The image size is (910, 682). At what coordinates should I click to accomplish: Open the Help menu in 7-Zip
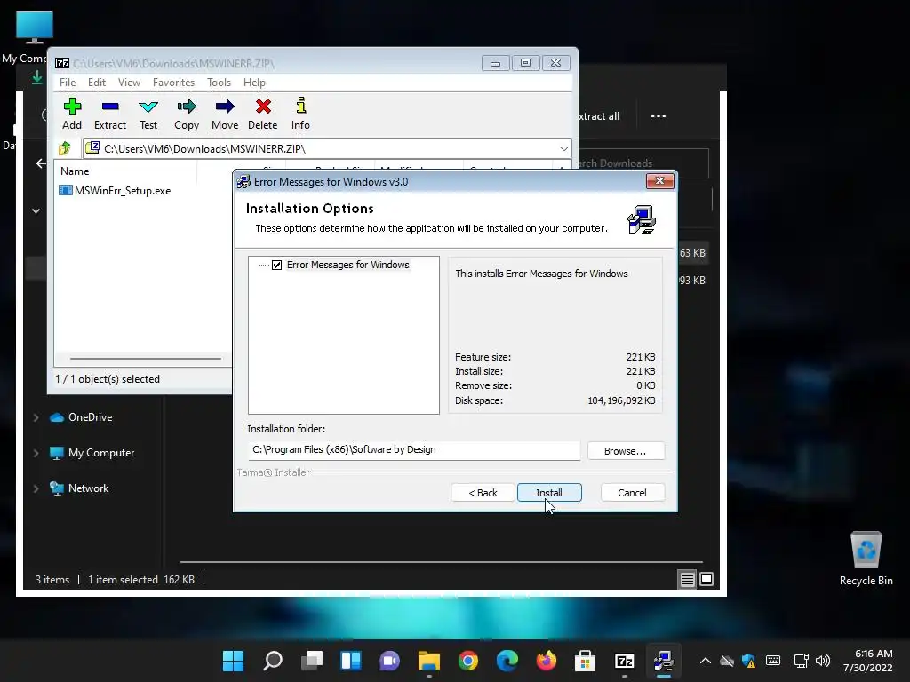point(254,83)
